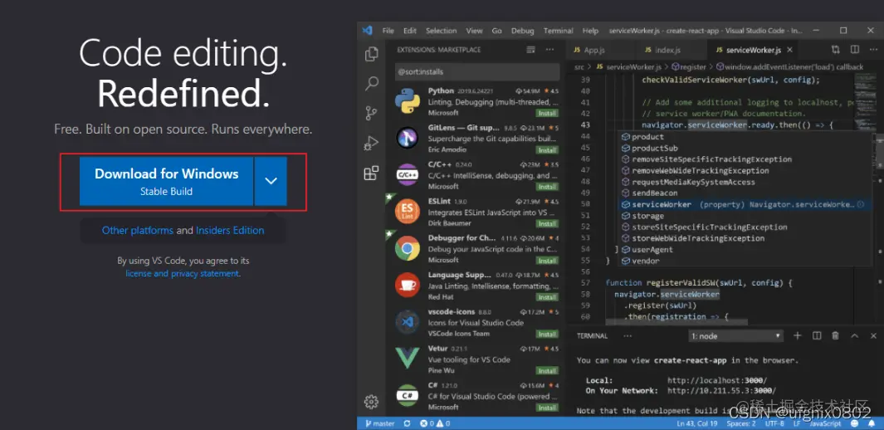Click the vscode-icons extension icon
This screenshot has width=884, height=430.
(407, 321)
